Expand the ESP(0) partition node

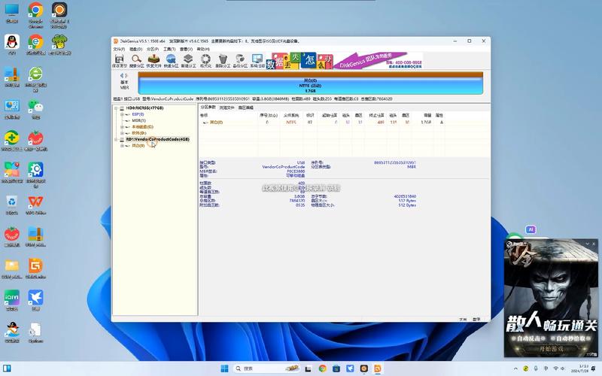click(122, 114)
